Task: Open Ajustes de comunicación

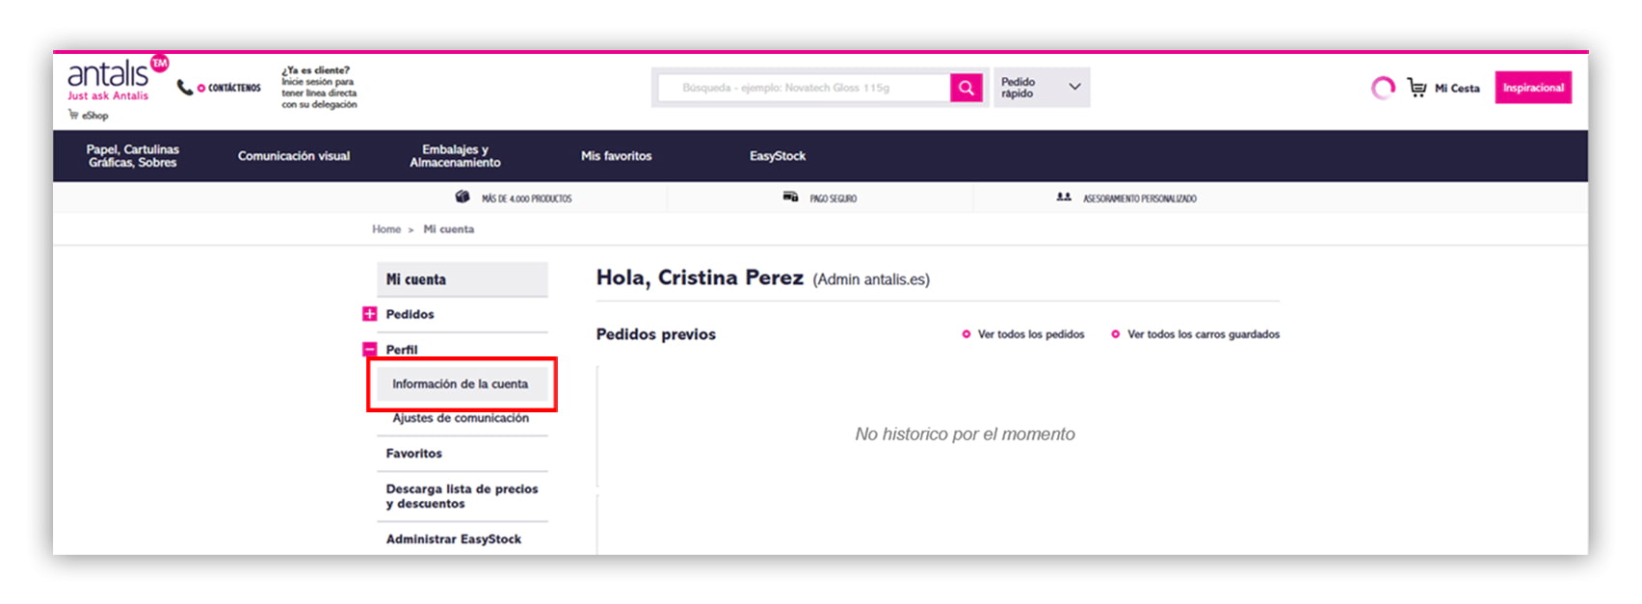Action: [461, 418]
